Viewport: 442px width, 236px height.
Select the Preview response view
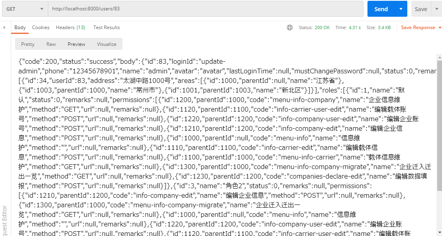[x=77, y=44]
